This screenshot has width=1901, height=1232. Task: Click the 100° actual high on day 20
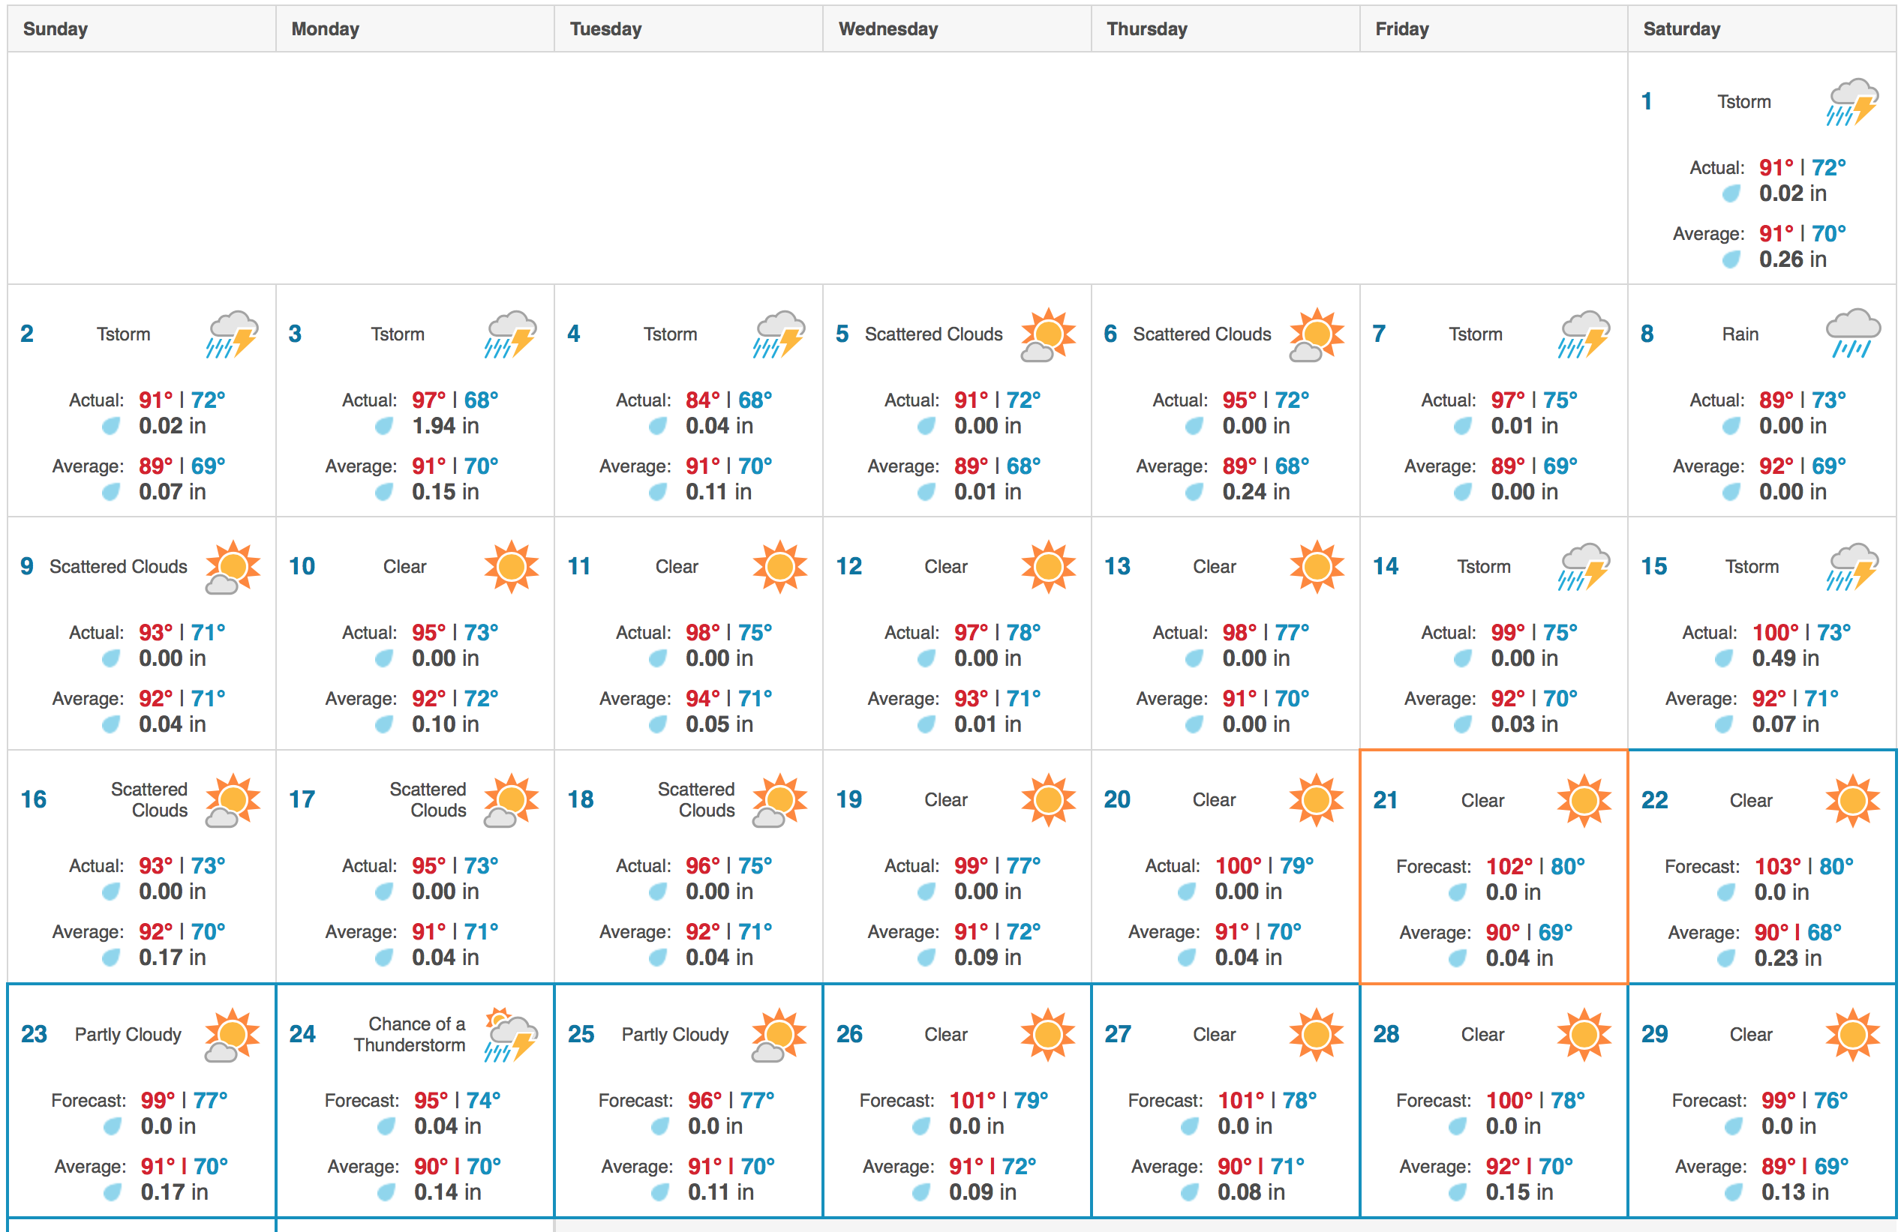(1237, 865)
